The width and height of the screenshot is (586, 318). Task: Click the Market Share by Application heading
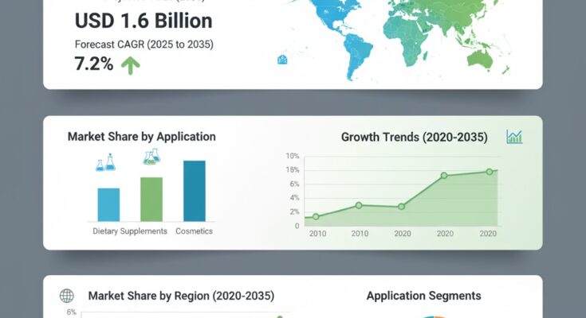coord(141,137)
